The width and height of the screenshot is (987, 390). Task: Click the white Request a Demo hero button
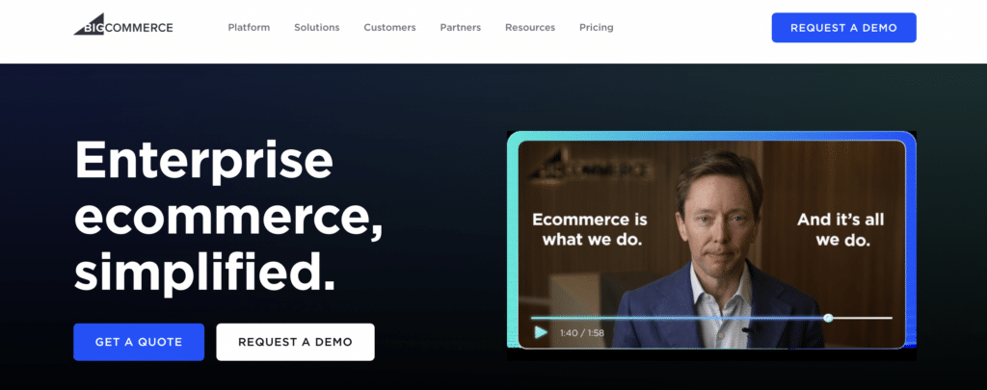[x=295, y=342]
